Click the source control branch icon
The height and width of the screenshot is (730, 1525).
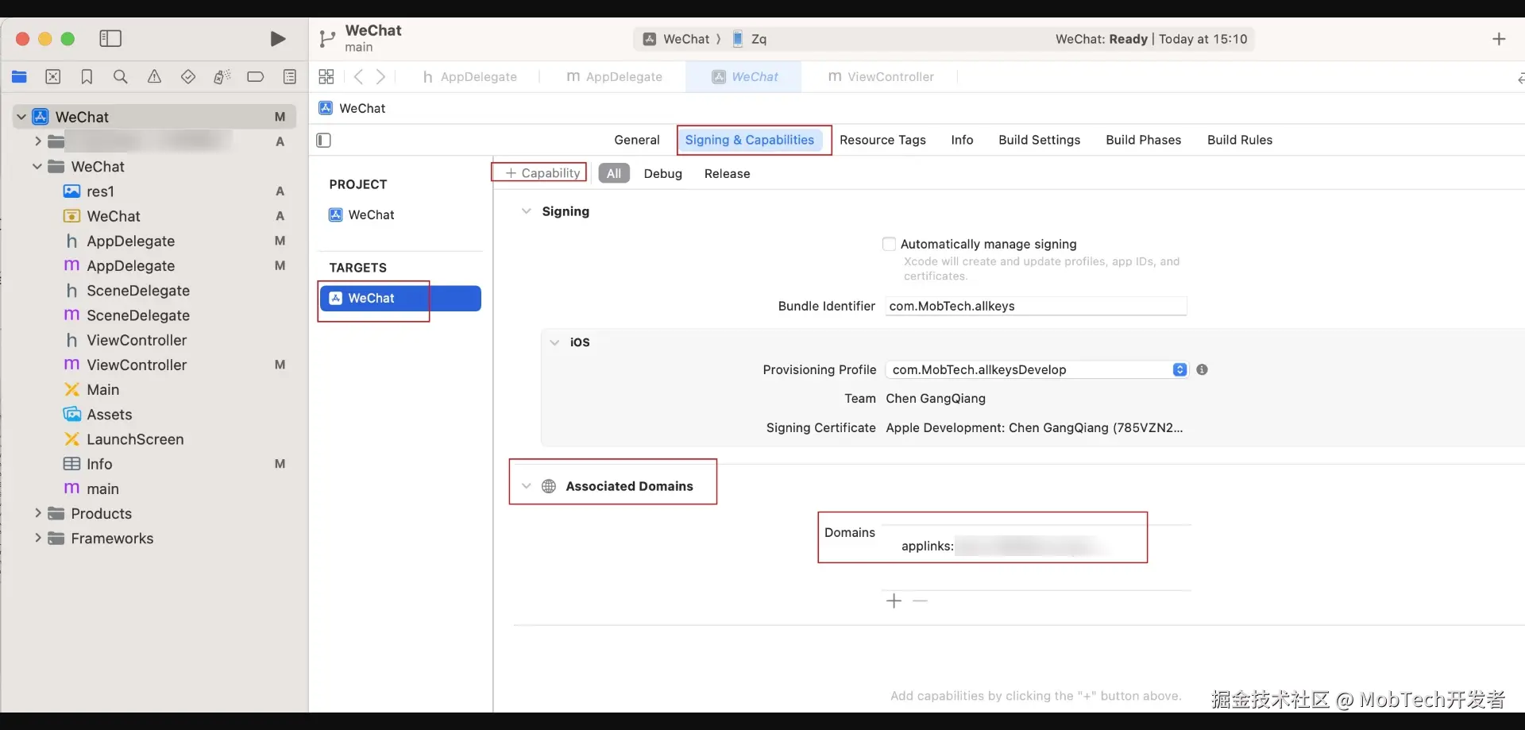326,39
